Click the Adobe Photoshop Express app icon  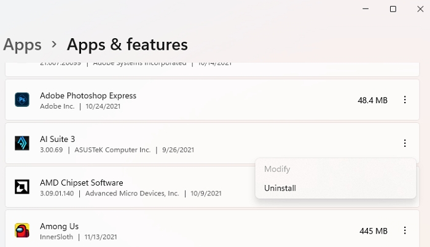point(22,100)
